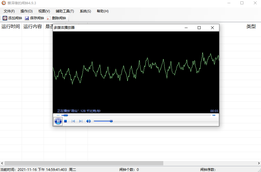
Task: Click the 闹钟序数 status entry
Action: 208,169
